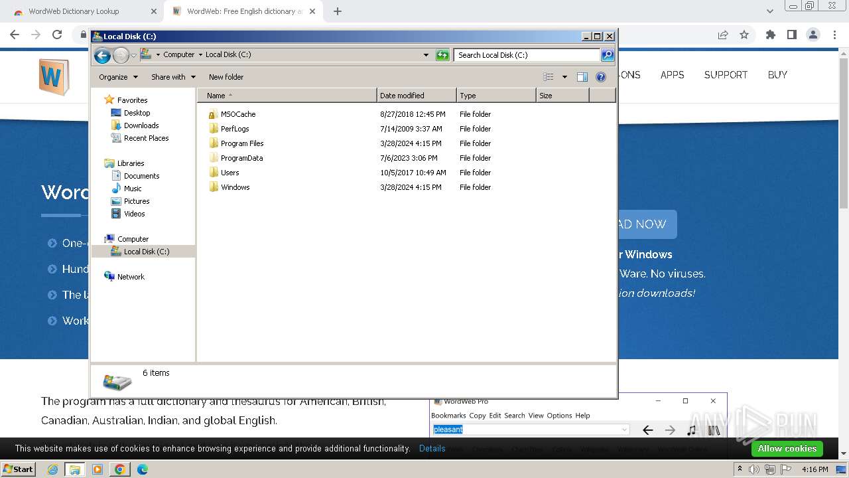Click Chrome's reload page button
The height and width of the screenshot is (478, 849).
click(x=57, y=35)
